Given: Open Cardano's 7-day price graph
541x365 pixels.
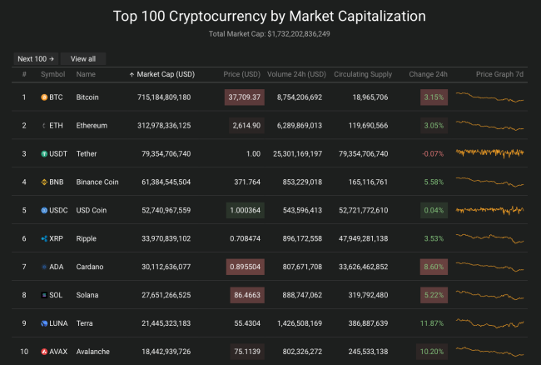Looking at the screenshot, I should point(489,267).
